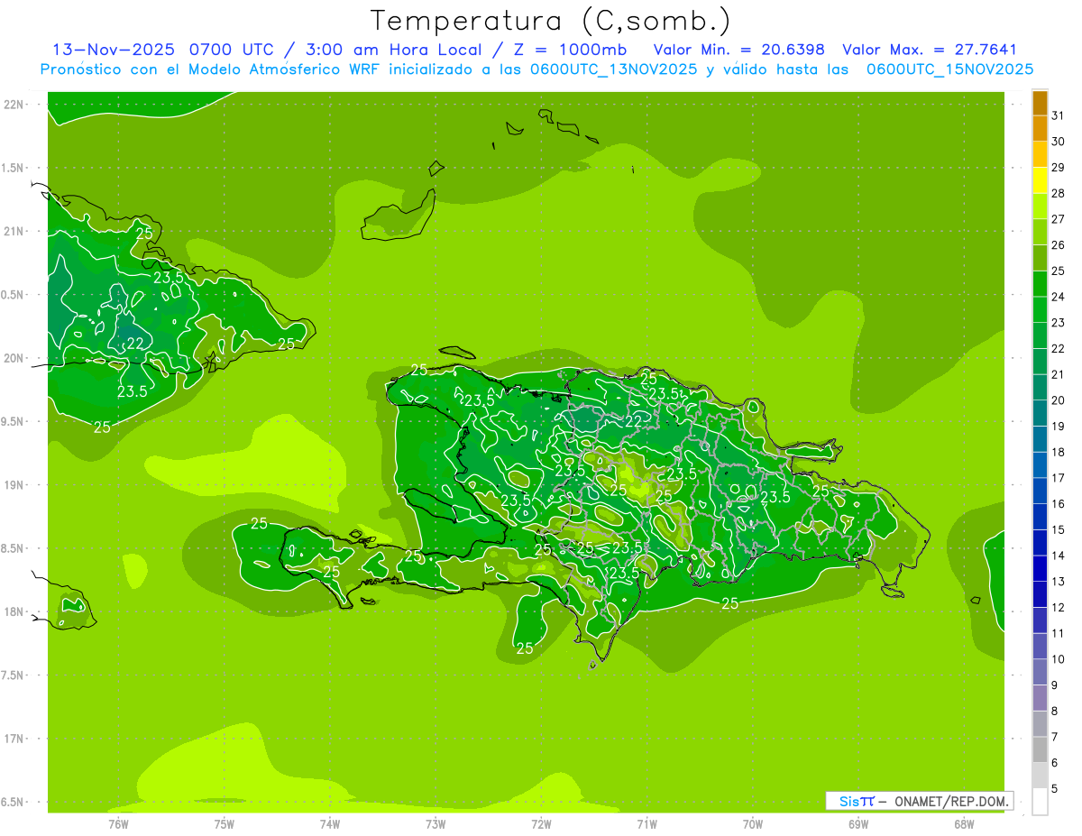Click the '20N' latitude axis label
Screen dimensions: 1082x836
coord(14,358)
